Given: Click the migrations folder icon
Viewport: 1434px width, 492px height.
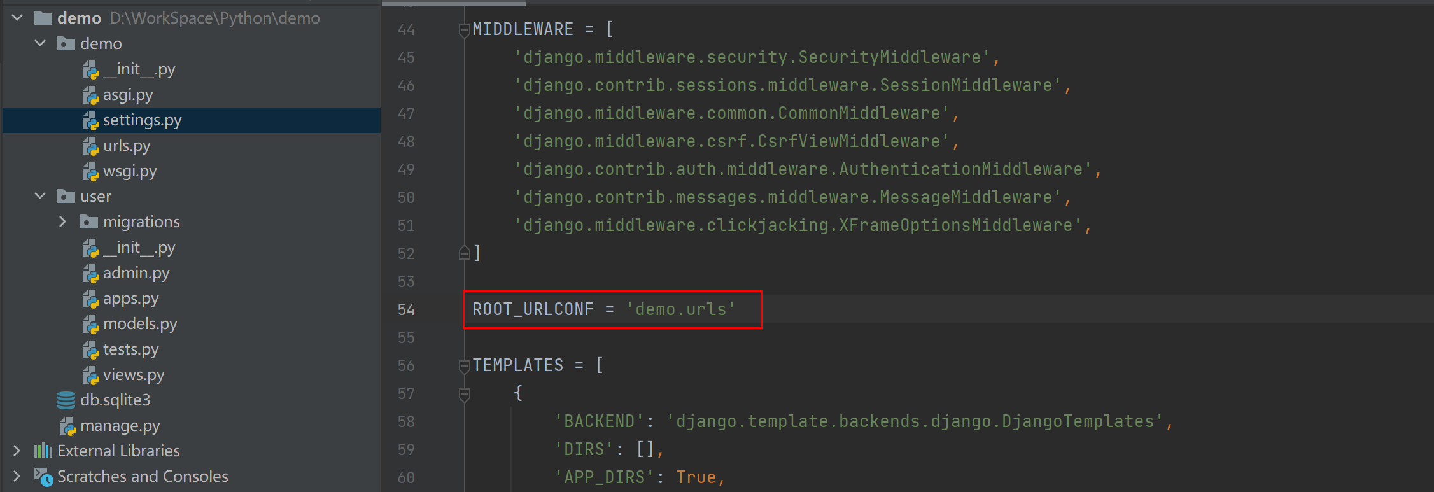Looking at the screenshot, I should (89, 221).
